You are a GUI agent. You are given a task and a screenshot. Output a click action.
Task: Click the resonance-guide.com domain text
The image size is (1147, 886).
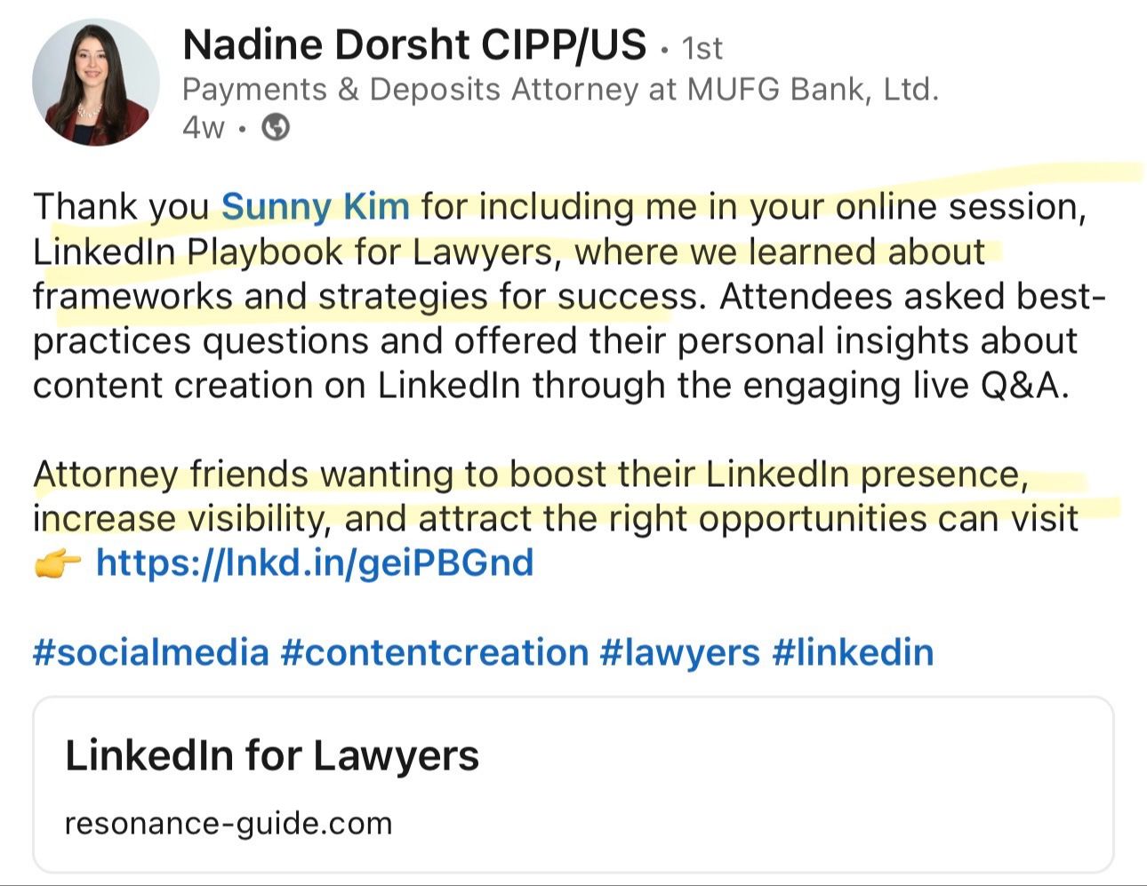[229, 823]
